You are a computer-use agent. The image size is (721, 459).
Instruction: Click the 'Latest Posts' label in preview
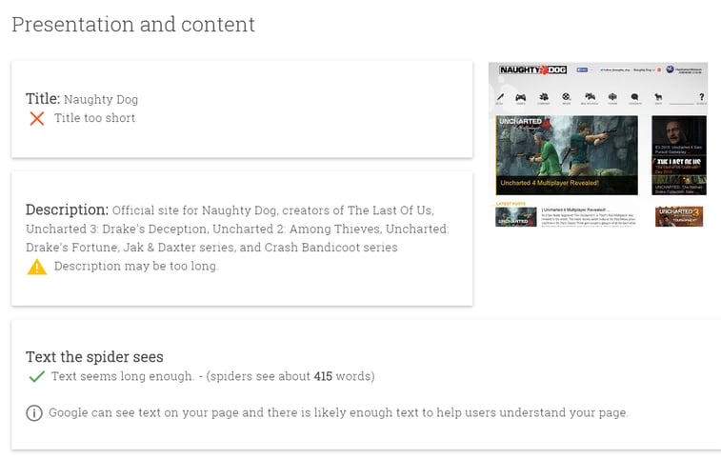tap(511, 203)
